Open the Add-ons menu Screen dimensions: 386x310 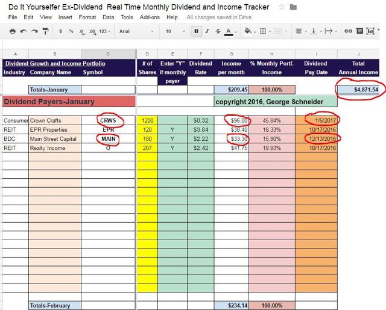click(150, 17)
